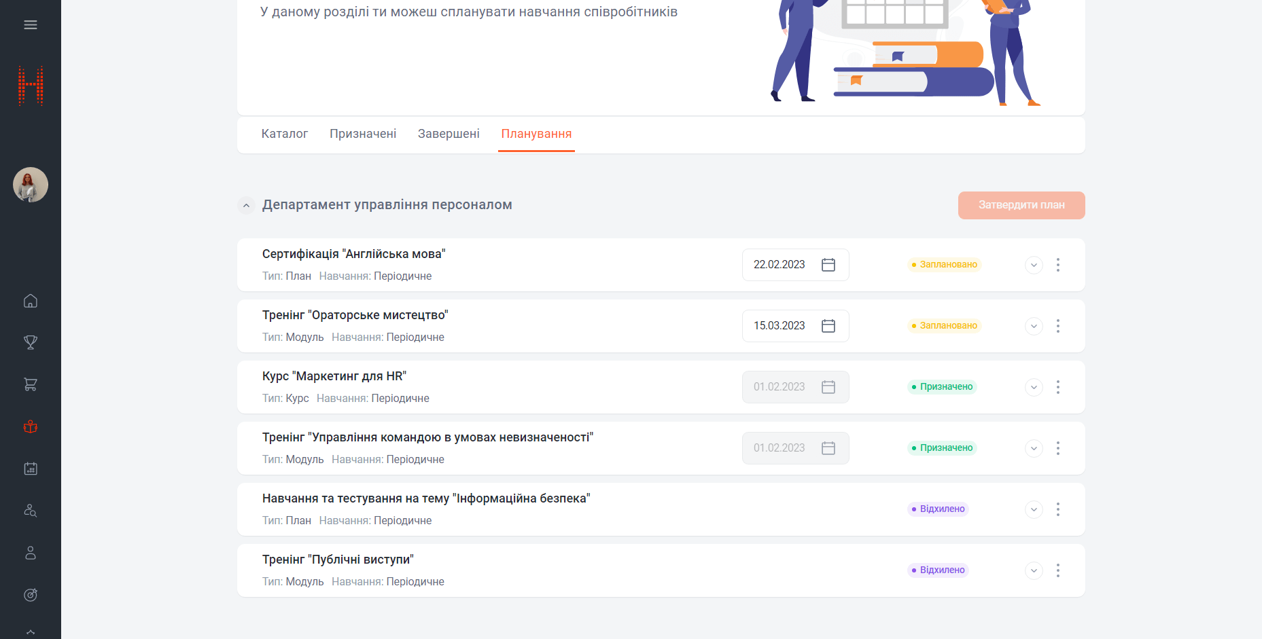Screen dimensions: 1262x639
Task: Open the date picker calendar for 22.02.2023
Action: 828,265
